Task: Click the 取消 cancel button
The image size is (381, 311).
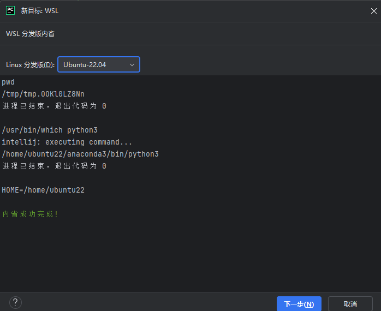Action: pyautogui.click(x=350, y=304)
